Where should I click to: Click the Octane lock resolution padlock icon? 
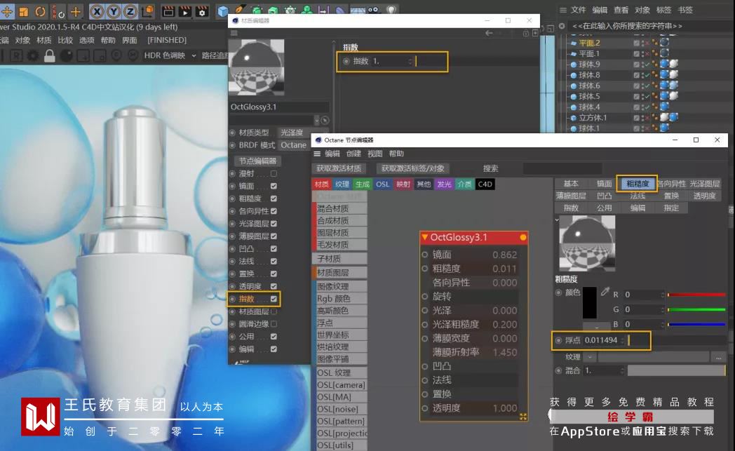50,56
